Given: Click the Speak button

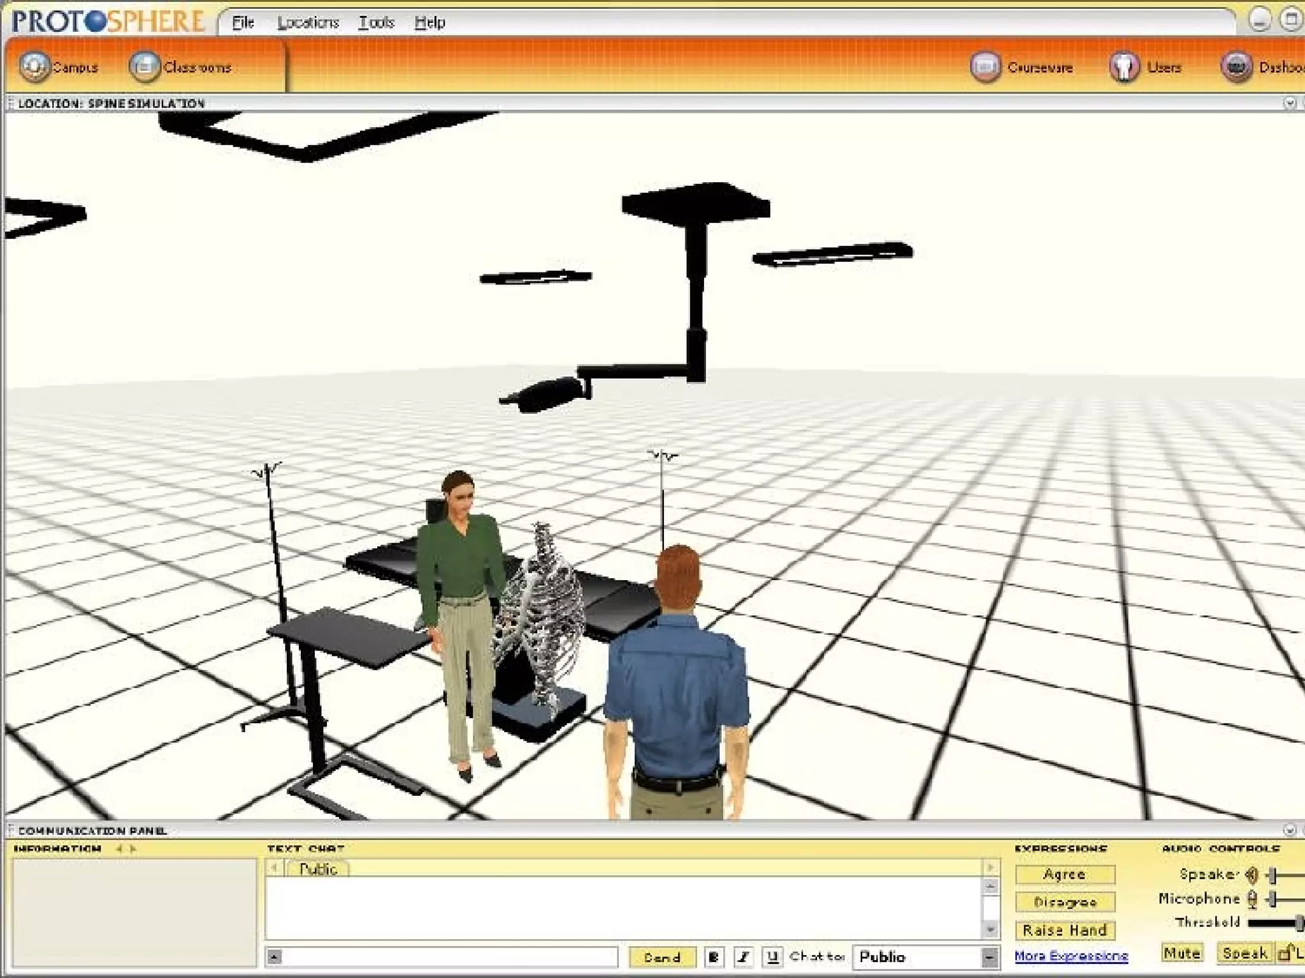Looking at the screenshot, I should [x=1245, y=953].
